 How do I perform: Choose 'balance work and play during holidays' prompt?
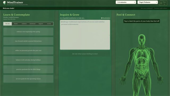28,60
